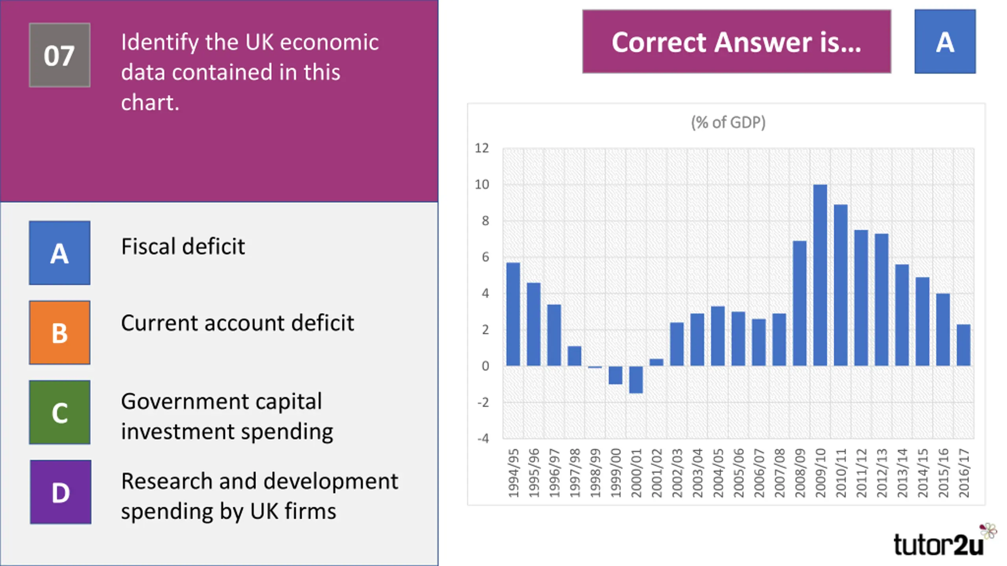
Task: Choose Research and development spending option
Action: point(260,496)
